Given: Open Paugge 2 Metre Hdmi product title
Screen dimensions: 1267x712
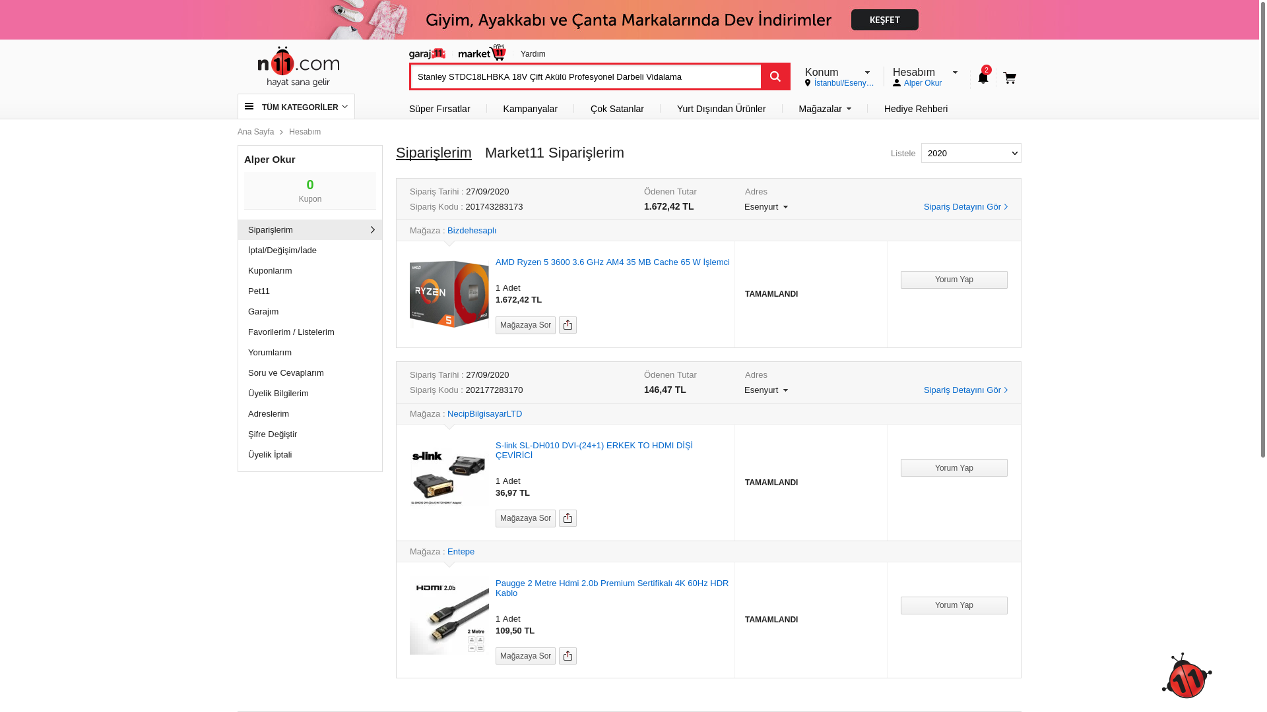Looking at the screenshot, I should [x=612, y=588].
